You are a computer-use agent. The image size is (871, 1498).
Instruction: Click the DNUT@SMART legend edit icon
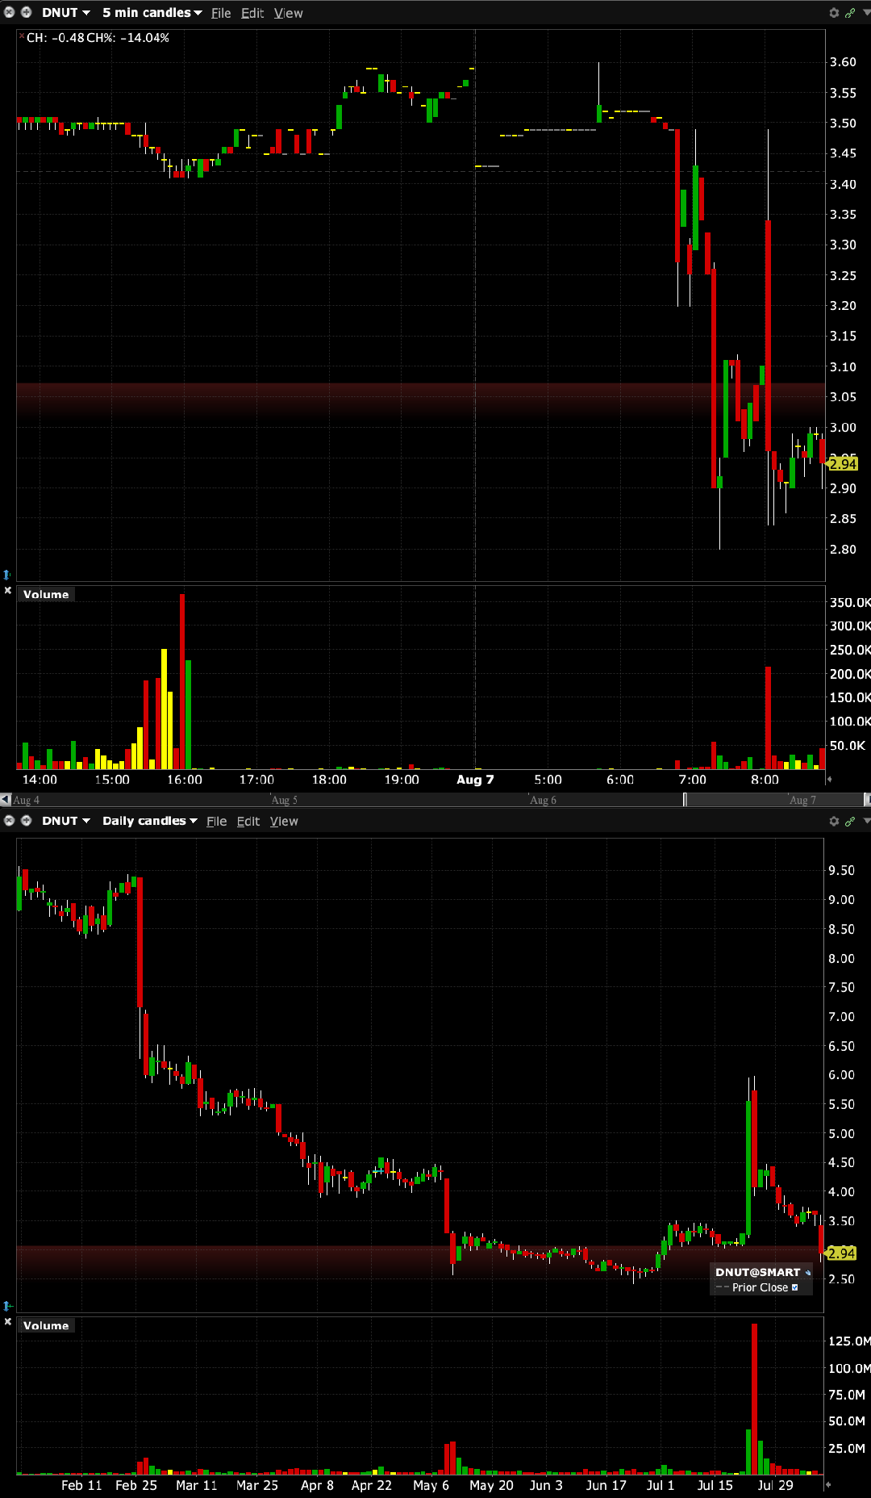click(808, 1273)
